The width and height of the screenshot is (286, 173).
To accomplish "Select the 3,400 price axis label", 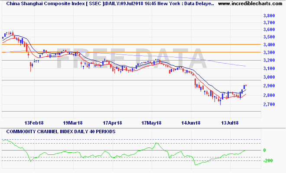I will (269, 45).
